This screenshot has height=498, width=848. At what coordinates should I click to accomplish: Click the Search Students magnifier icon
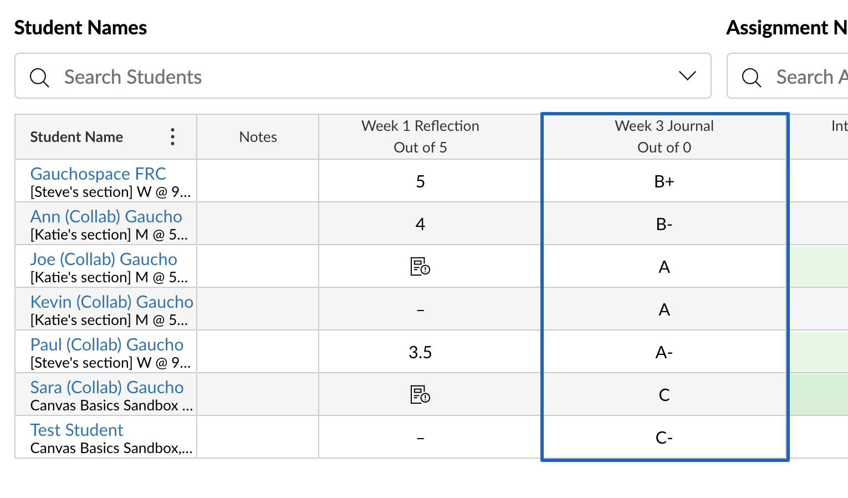pos(39,77)
